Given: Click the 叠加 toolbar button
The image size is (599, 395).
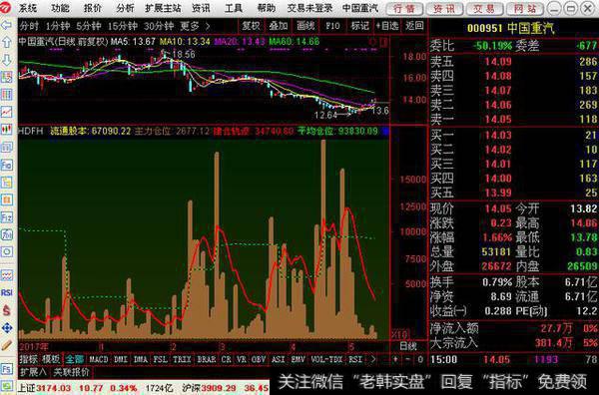Looking at the screenshot, I should click(279, 26).
